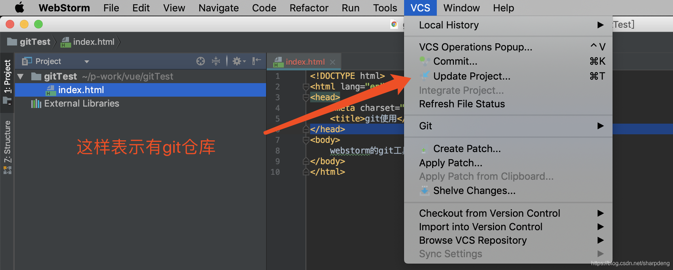Screen dimensions: 673x270
Task: Fold the body tag at line 7
Action: pyautogui.click(x=305, y=140)
